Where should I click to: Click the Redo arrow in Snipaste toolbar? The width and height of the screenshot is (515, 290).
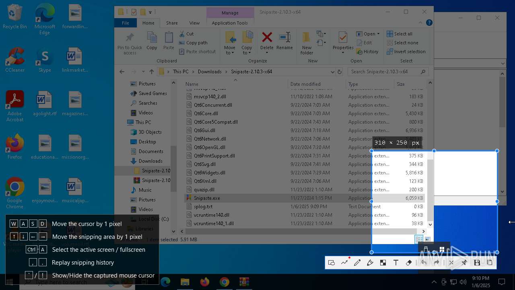coord(437,263)
